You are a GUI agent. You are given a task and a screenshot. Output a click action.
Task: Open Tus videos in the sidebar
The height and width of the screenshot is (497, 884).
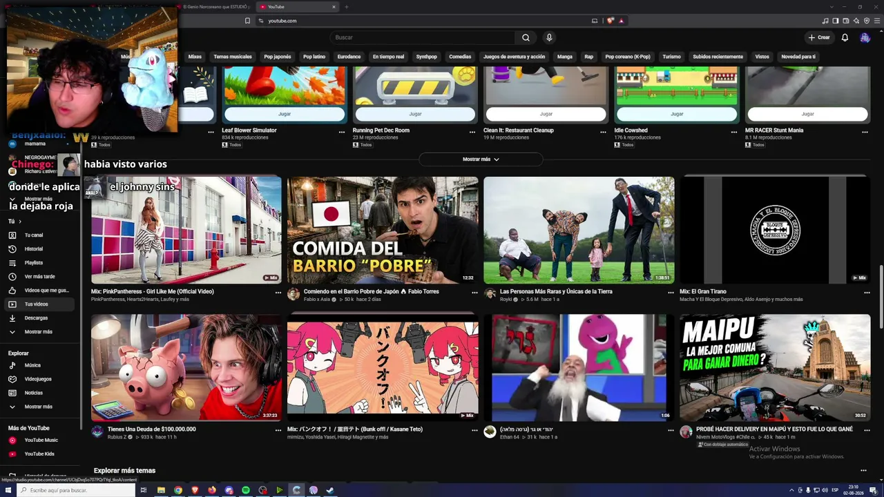40,304
